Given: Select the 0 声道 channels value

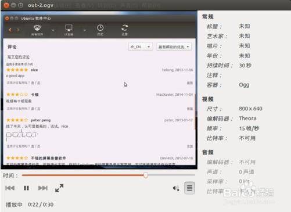Looking at the screenshot, I should coord(246,172).
